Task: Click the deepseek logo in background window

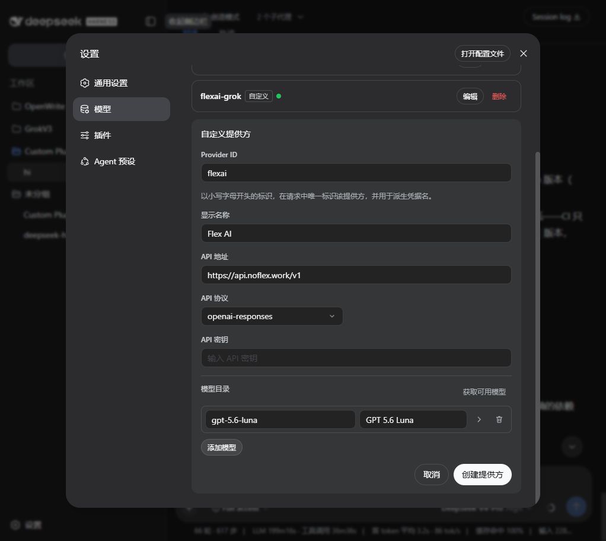Action: [45, 21]
